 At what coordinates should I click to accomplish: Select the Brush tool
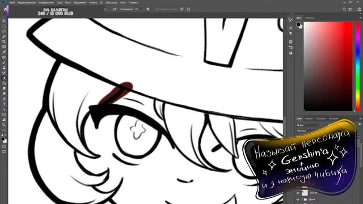[4, 62]
